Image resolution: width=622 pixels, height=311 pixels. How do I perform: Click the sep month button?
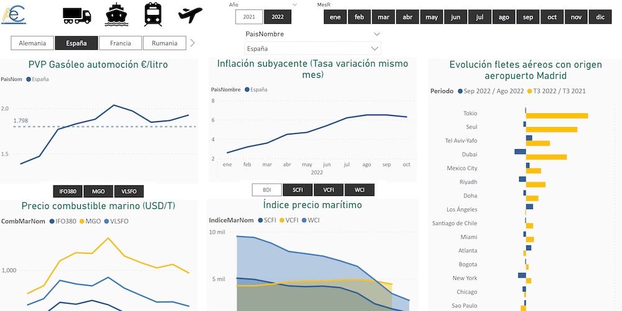[527, 17]
